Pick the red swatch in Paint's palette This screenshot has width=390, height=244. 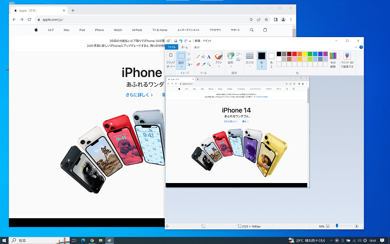[294, 54]
